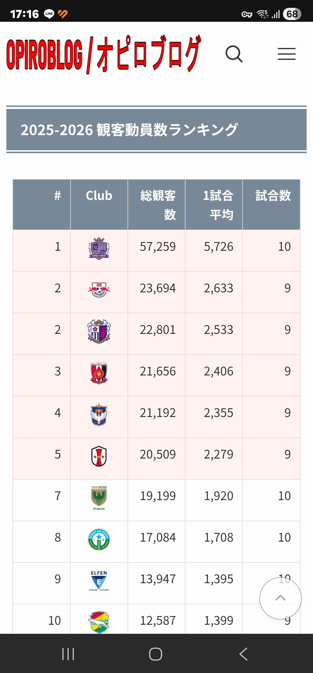The width and height of the screenshot is (313, 673).
Task: Tap the 総観客数 column header
Action: point(158,205)
